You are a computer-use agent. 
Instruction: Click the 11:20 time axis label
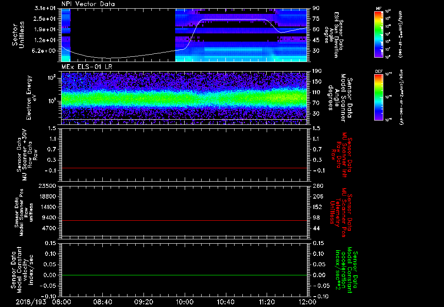pos(267,302)
